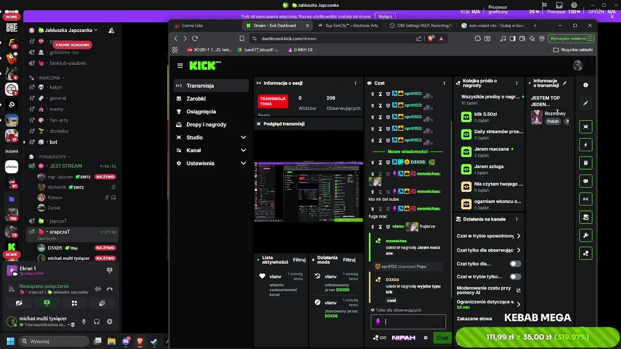Select blik 5.50zł reward request

click(491, 117)
